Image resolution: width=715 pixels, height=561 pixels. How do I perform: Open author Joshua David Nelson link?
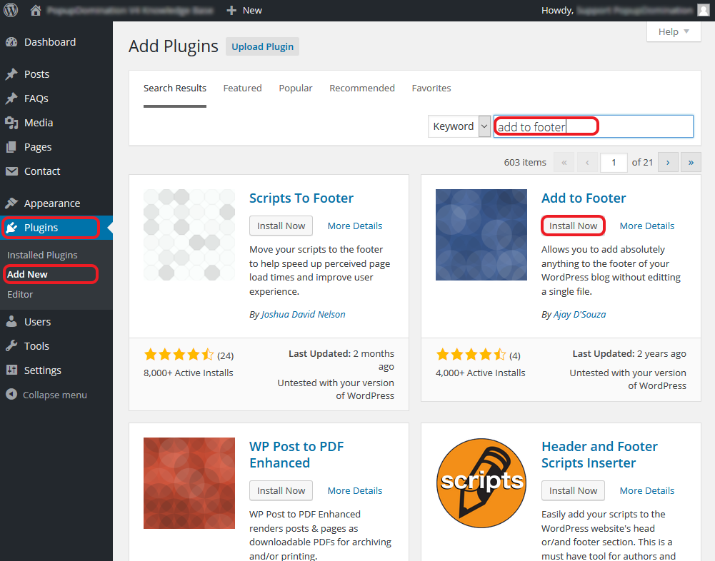[x=303, y=314]
